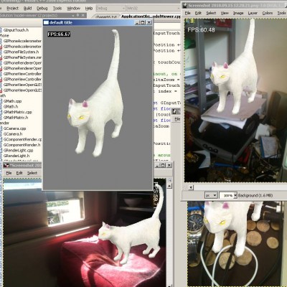Select GCamera.cpp in the solution tree

tap(14, 128)
